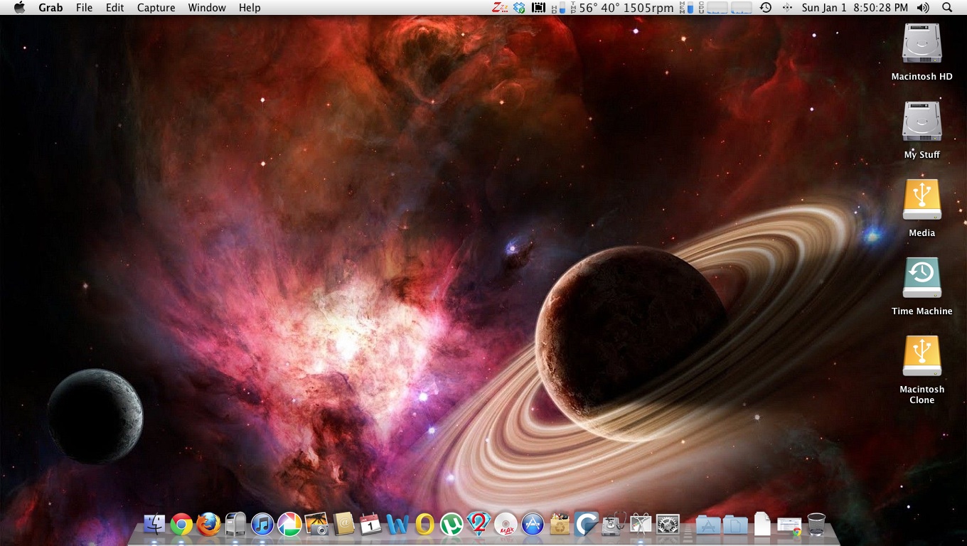
Task: Open iPhoto from the dock
Action: tap(316, 525)
